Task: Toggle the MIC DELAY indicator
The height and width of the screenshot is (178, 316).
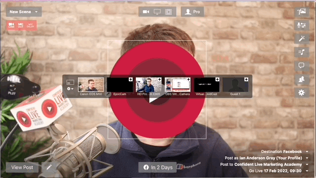Action: click(x=31, y=25)
